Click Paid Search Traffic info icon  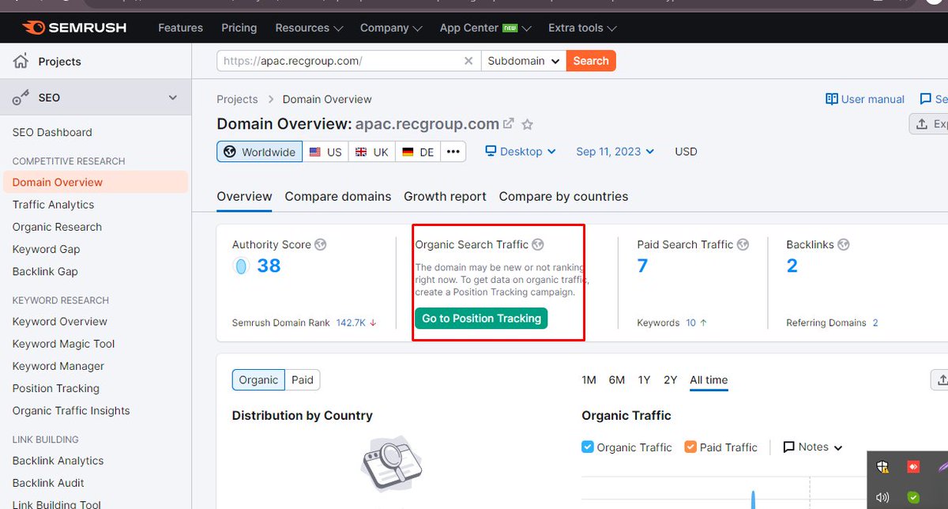tap(743, 245)
